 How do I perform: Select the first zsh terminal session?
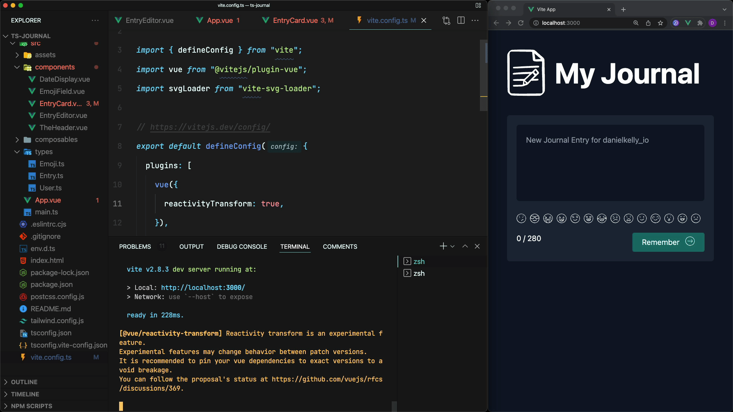[414, 261]
